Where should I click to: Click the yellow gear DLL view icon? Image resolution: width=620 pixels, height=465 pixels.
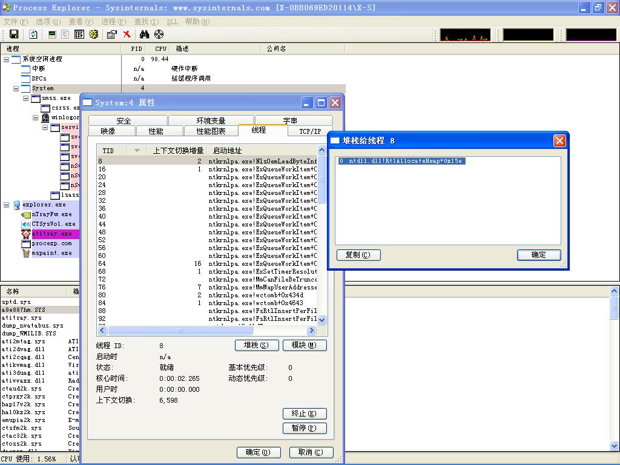point(93,35)
